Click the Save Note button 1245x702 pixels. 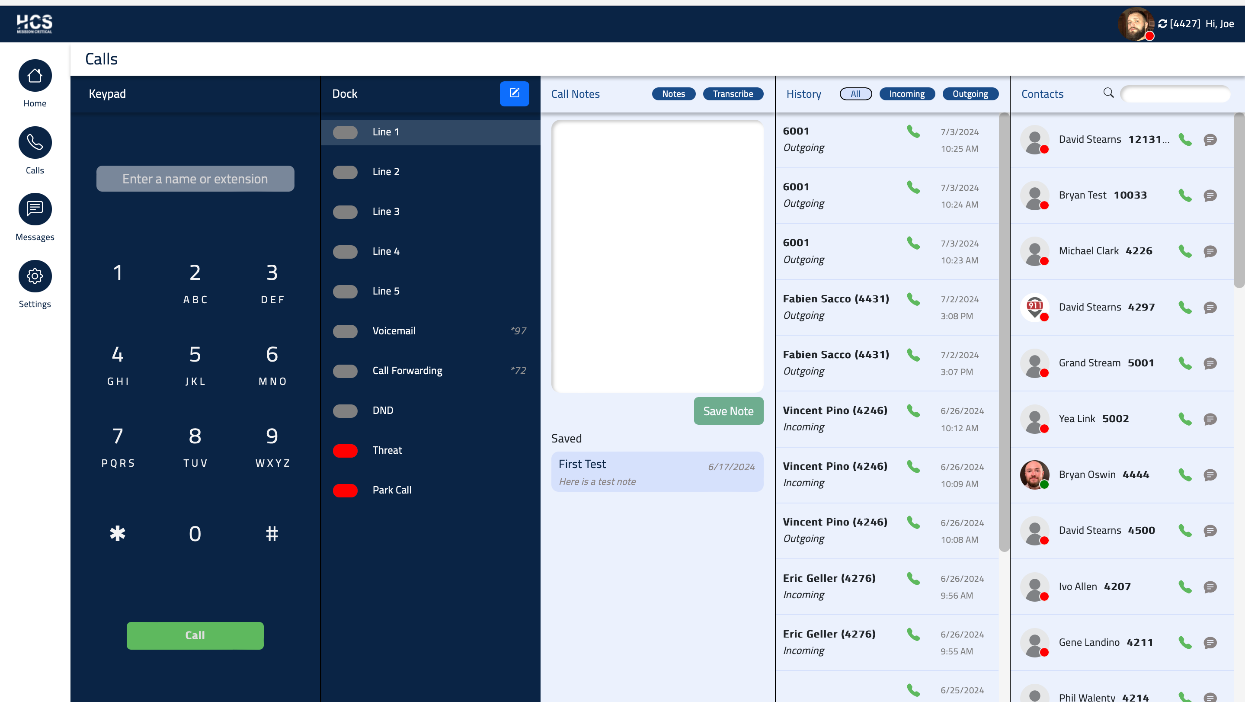728,411
